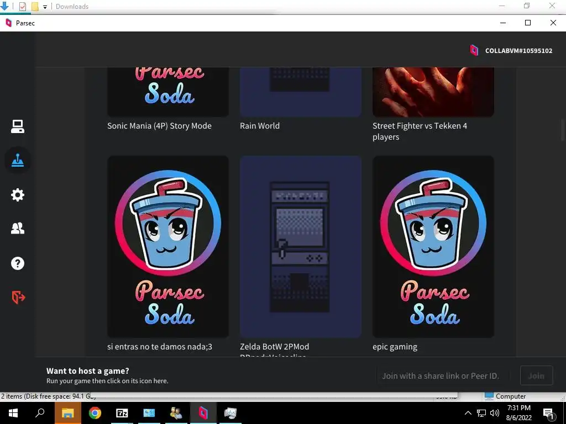Focus the share link or Peer ID field

(443, 375)
